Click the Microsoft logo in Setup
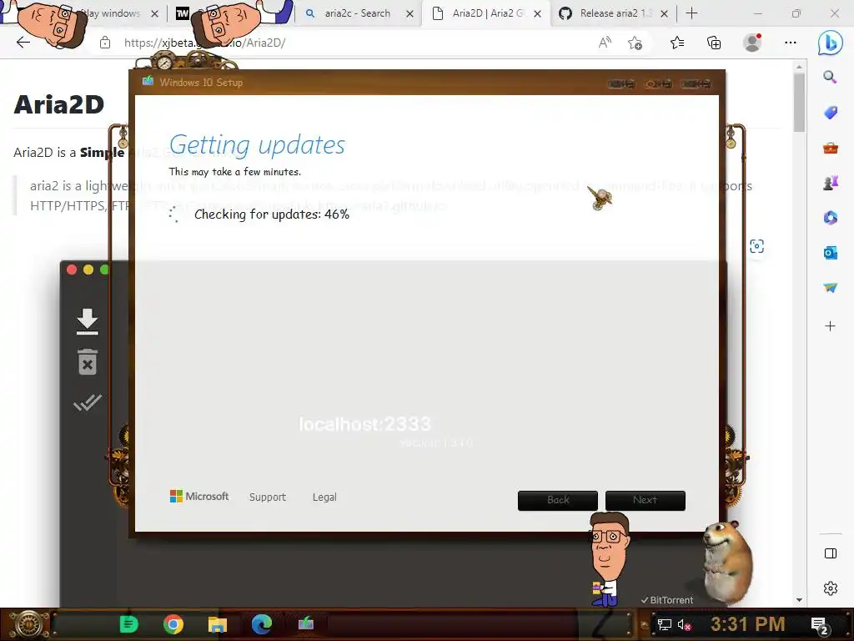 click(199, 496)
